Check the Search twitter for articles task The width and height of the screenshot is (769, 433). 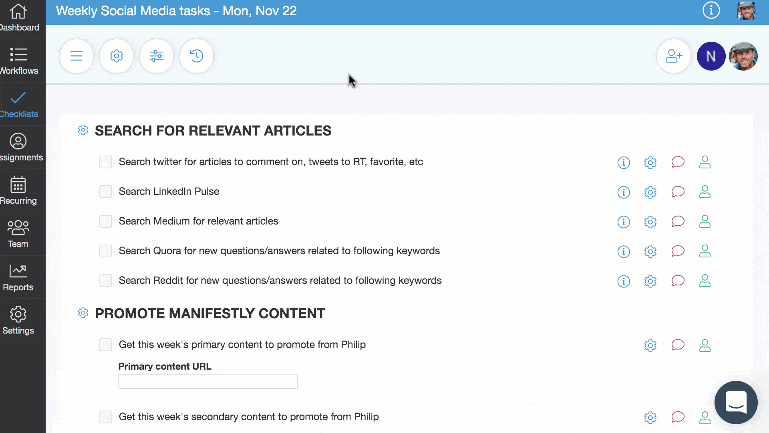click(106, 162)
